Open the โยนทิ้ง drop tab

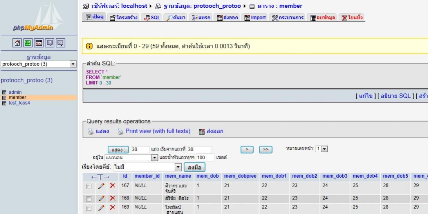pos(352,18)
